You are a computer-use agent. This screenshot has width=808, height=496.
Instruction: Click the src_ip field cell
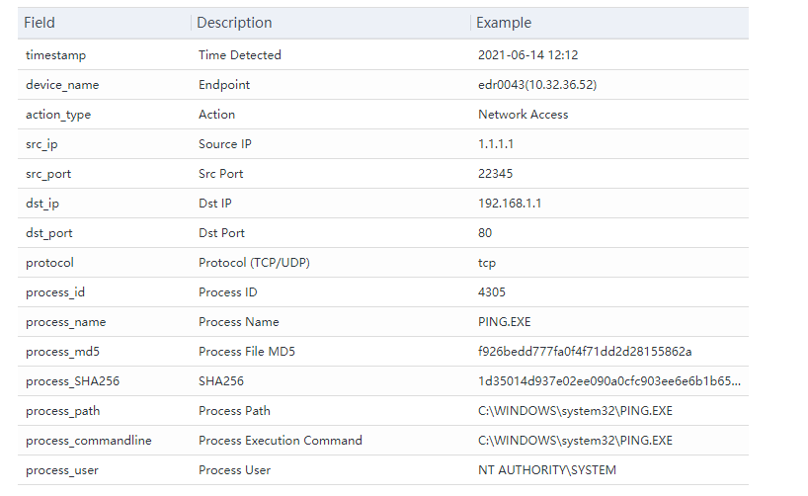(44, 144)
